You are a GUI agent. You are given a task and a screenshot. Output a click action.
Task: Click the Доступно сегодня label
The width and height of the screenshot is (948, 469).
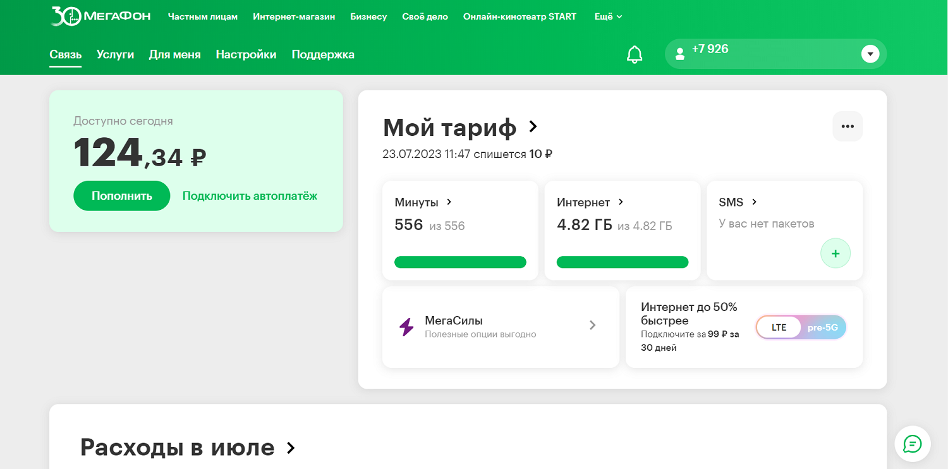coord(123,121)
